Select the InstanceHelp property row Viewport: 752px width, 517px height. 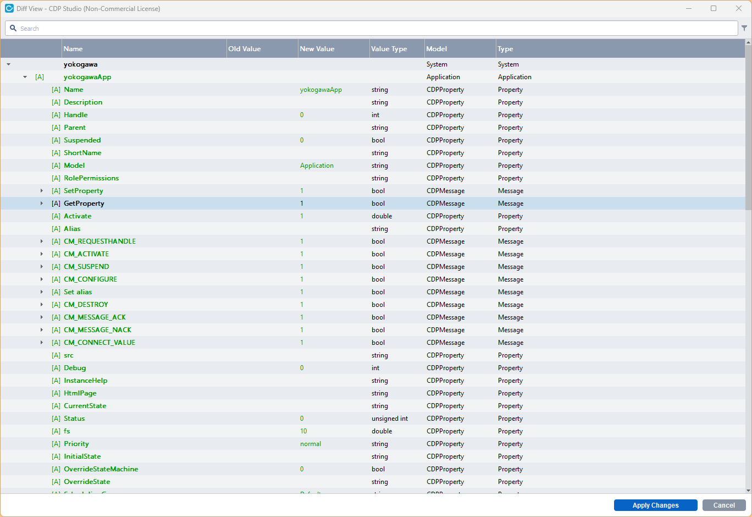(x=373, y=381)
